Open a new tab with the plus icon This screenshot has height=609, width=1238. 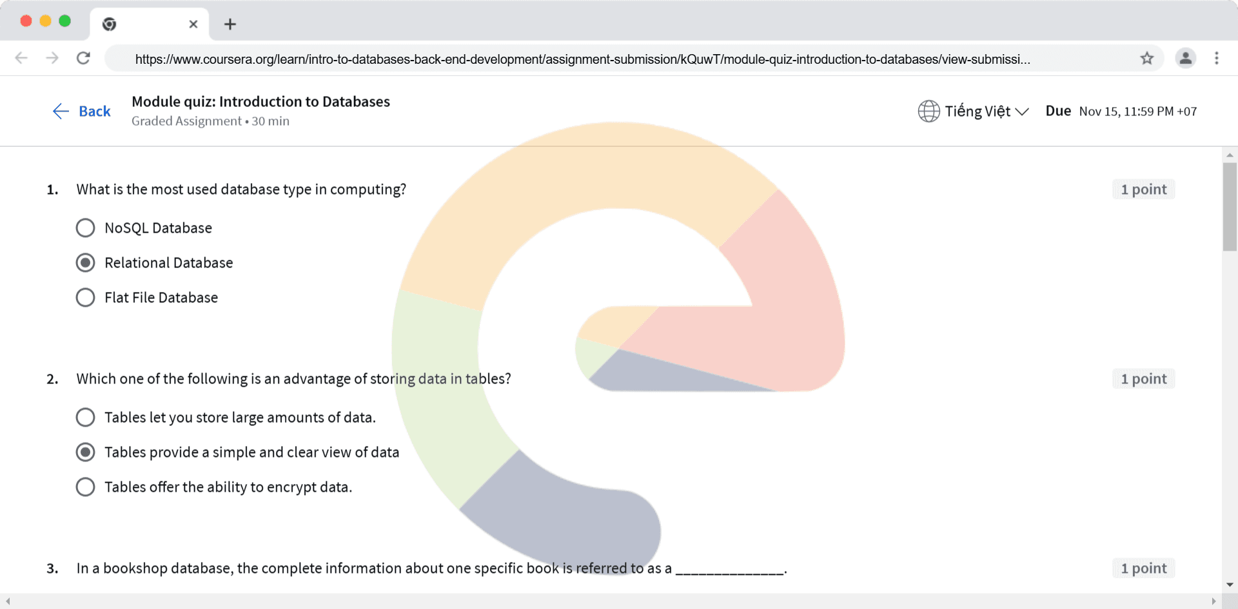tap(230, 24)
